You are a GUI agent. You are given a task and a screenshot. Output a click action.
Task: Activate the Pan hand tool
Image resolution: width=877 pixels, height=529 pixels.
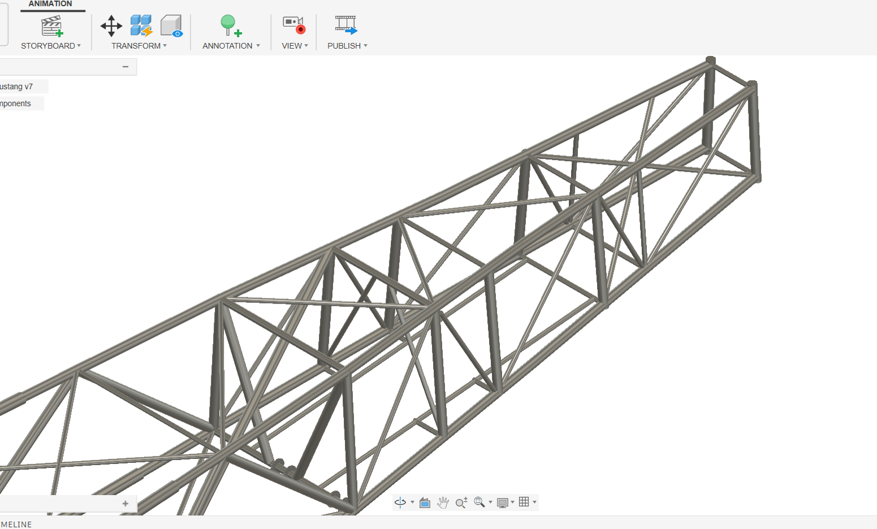point(443,502)
